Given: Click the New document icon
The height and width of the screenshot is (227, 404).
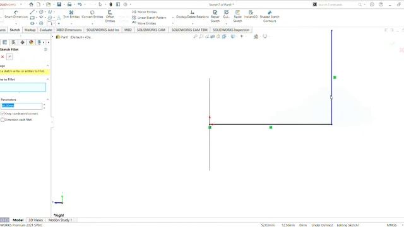Looking at the screenshot, I should click(39, 4).
